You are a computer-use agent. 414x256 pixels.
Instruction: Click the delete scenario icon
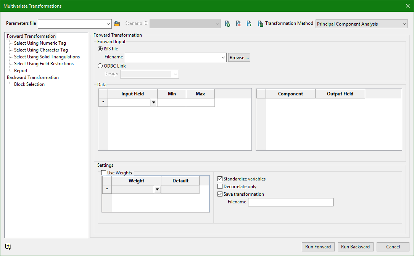coord(238,24)
